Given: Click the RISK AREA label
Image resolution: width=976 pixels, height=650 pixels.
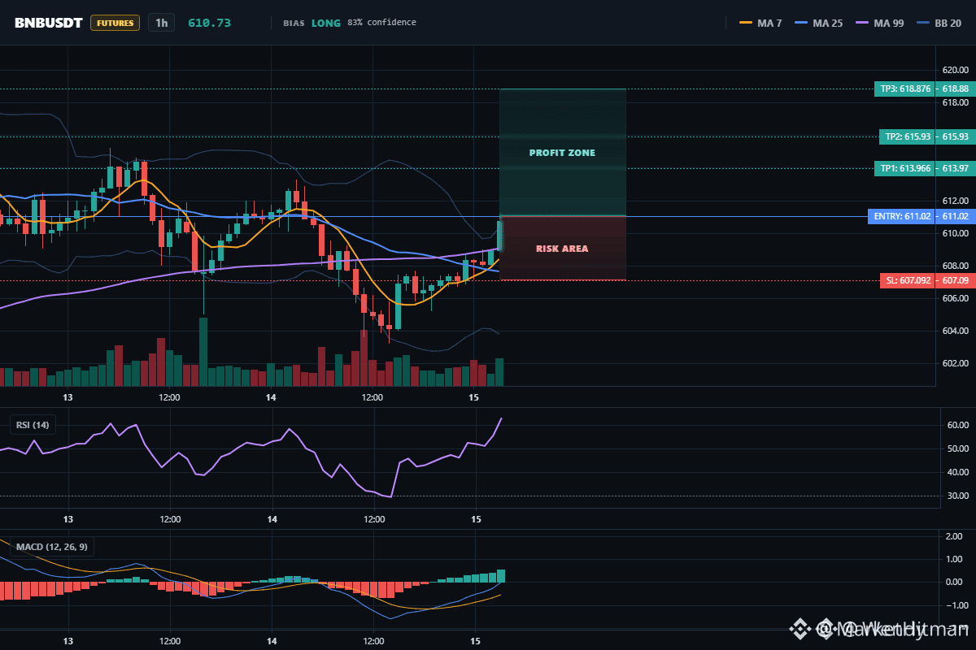Looking at the screenshot, I should [x=562, y=249].
